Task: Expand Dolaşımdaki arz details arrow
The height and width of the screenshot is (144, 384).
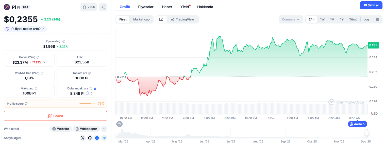Action: coord(92,93)
